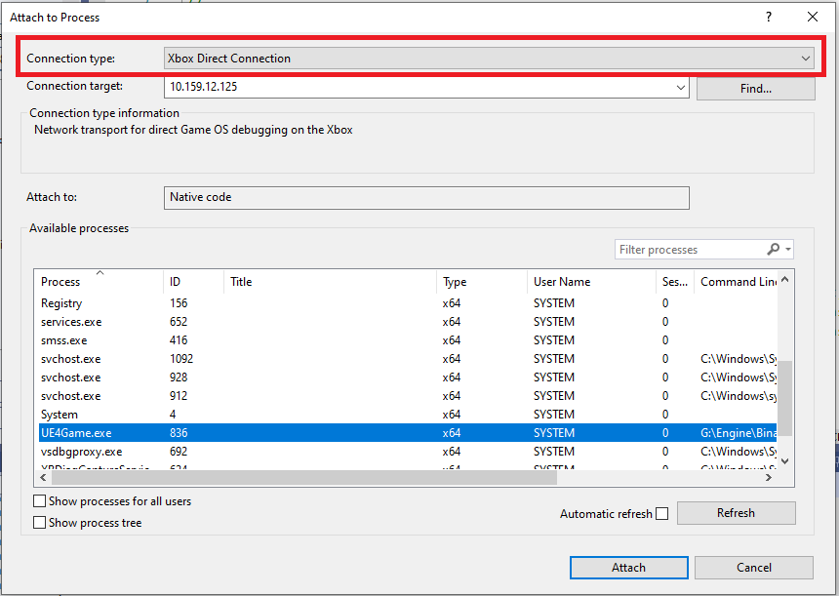Image resolution: width=839 pixels, height=596 pixels.
Task: Focus the Filter processes search box
Action: (x=691, y=250)
